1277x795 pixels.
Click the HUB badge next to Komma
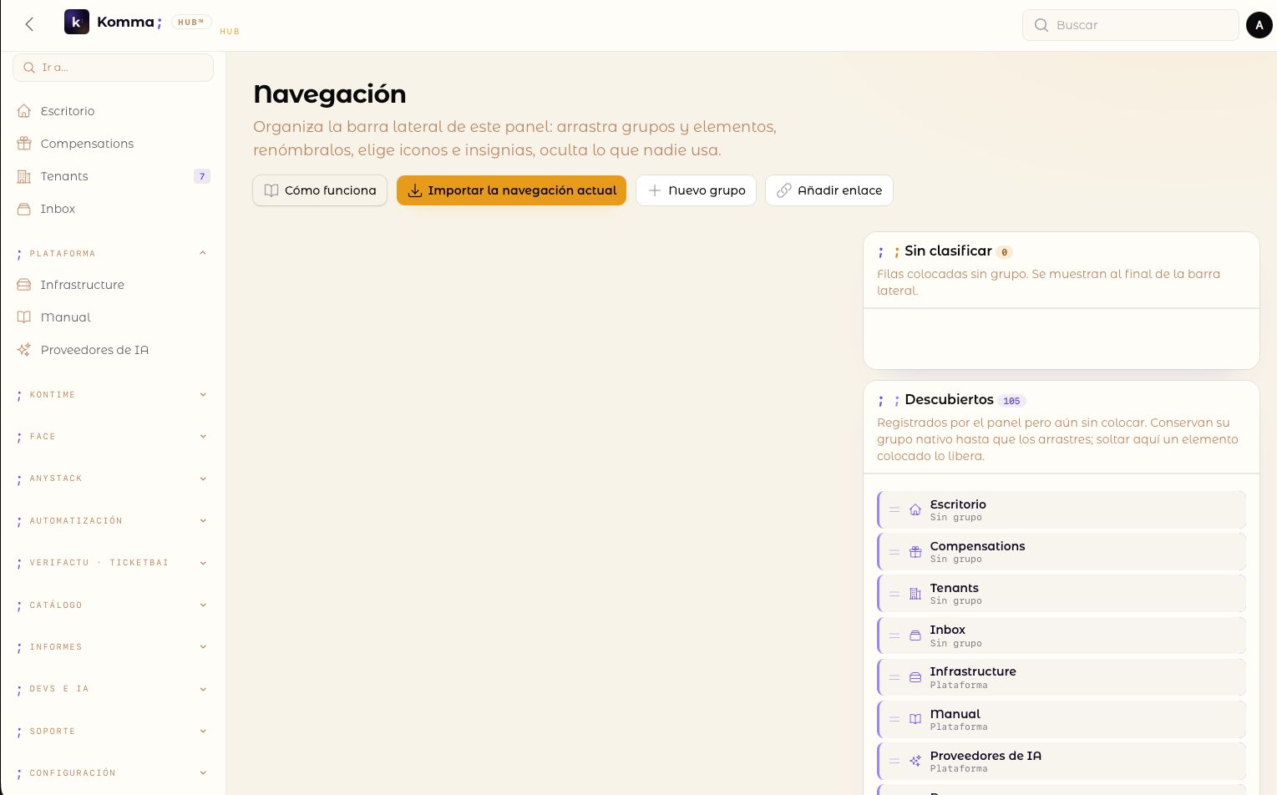pyautogui.click(x=191, y=23)
